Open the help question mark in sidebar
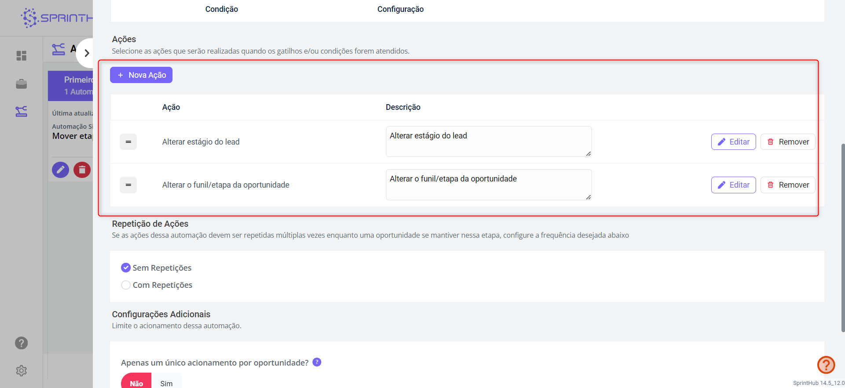This screenshot has height=388, width=845. (21, 343)
